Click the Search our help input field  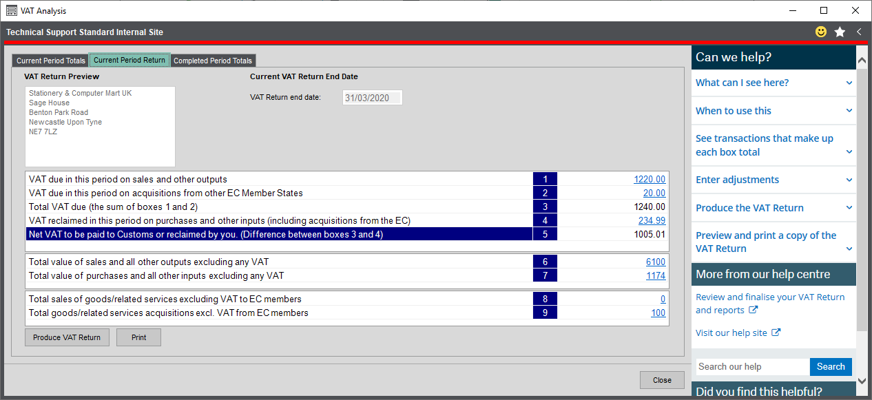pyautogui.click(x=752, y=366)
